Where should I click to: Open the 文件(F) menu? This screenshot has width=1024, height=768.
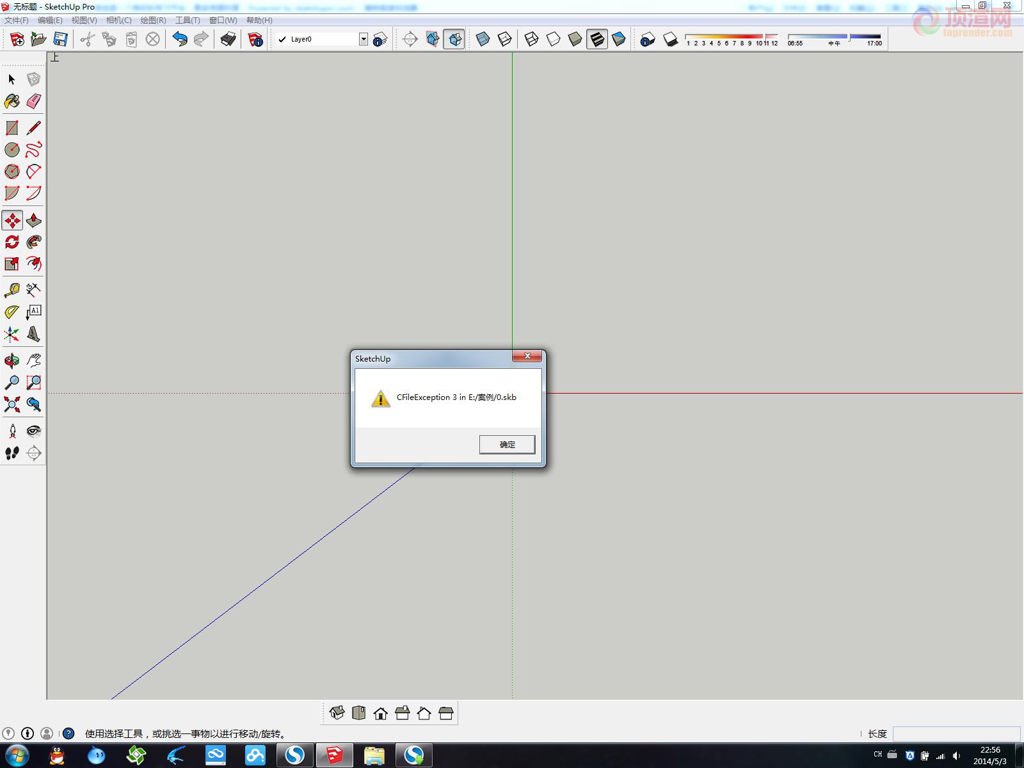17,20
